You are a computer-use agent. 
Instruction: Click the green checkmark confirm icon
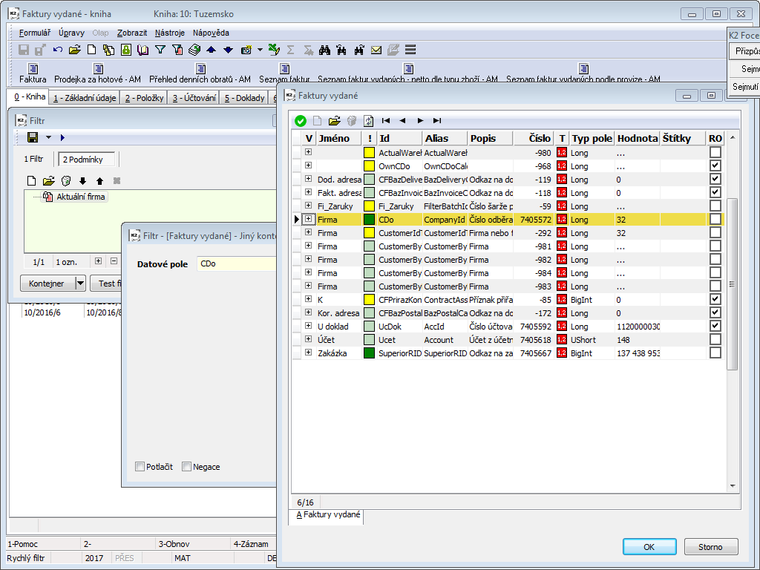click(301, 121)
